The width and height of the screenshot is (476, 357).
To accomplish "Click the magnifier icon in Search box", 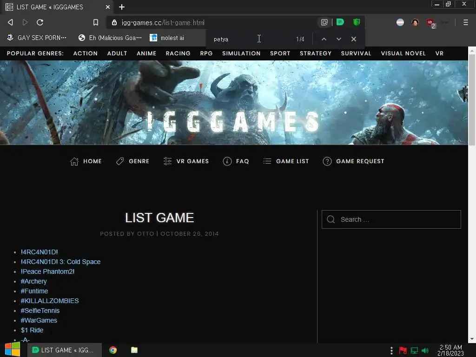I will click(x=331, y=219).
